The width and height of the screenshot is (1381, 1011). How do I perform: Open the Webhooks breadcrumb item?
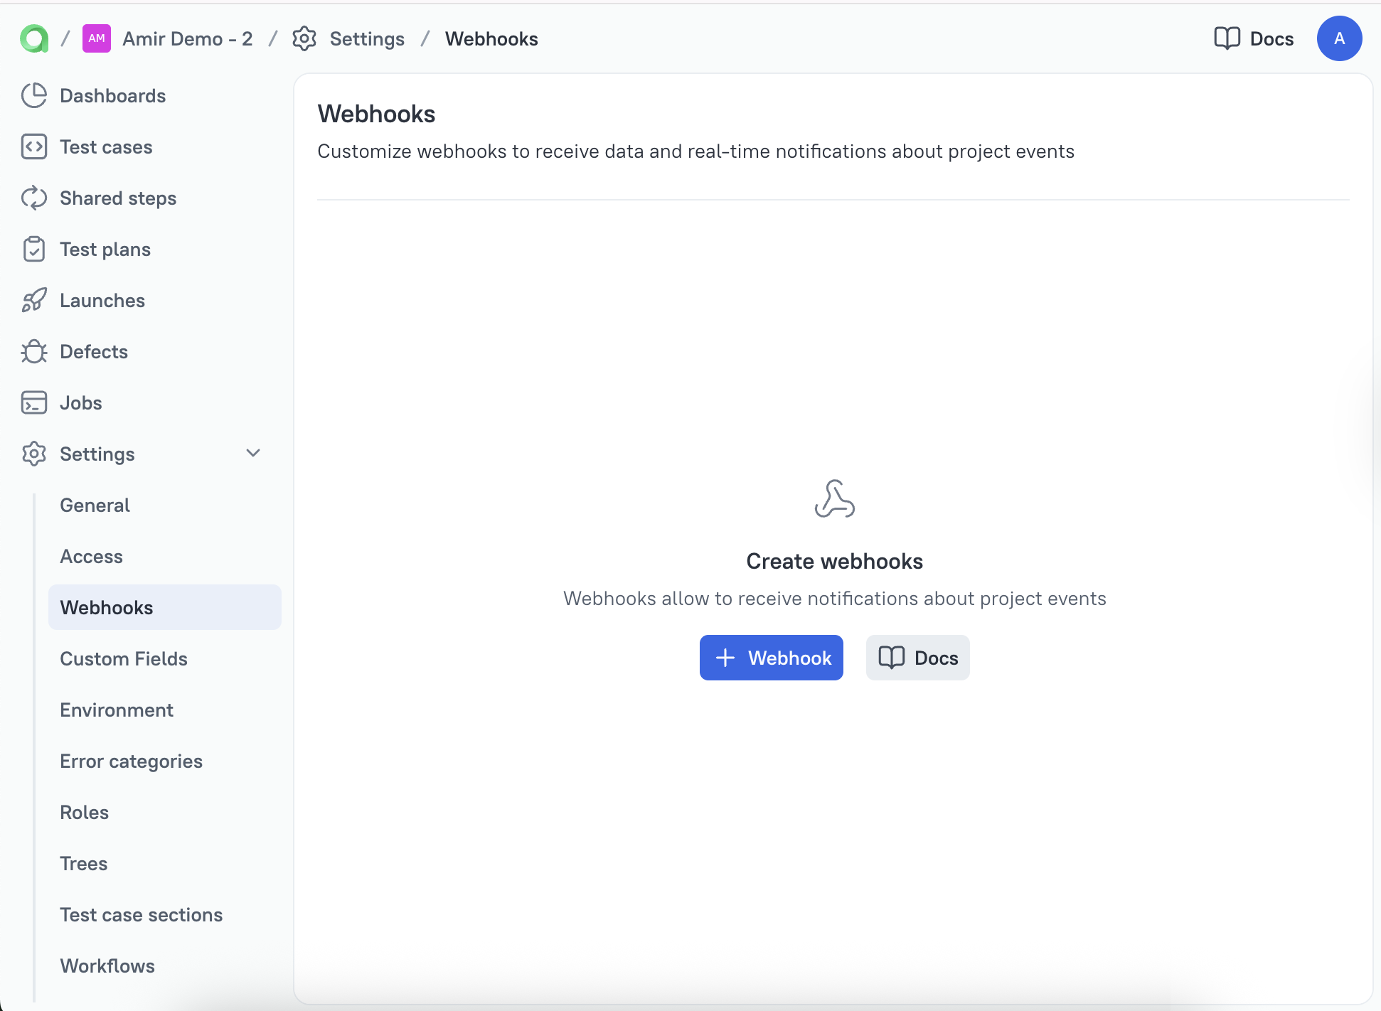(x=491, y=38)
